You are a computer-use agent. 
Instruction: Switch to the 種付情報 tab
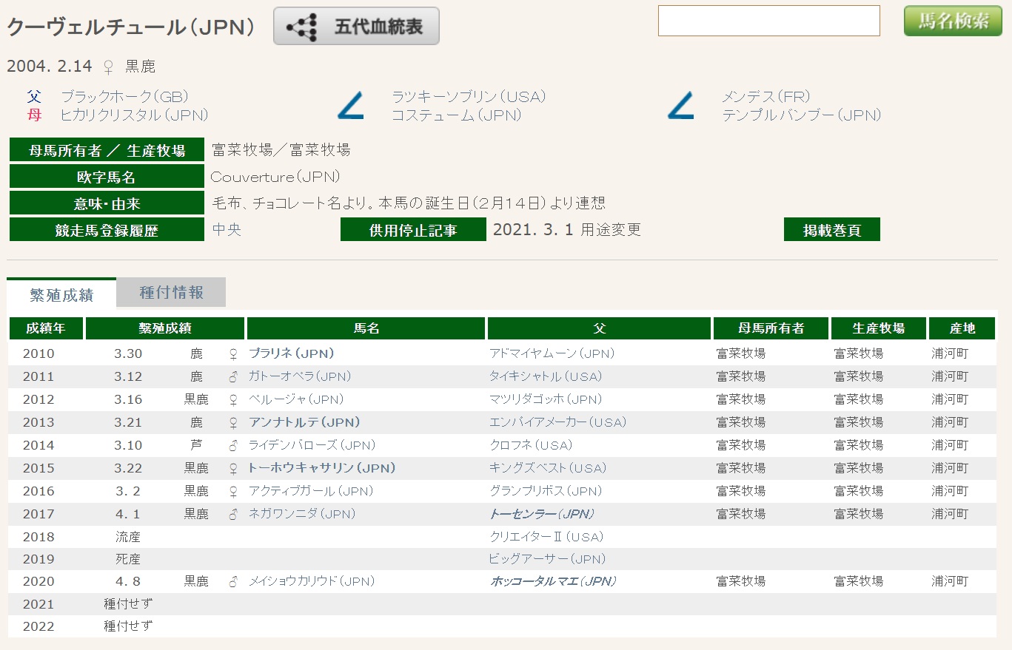tap(171, 293)
